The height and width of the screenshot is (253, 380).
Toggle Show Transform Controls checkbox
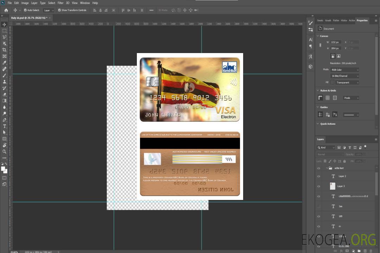[59, 10]
